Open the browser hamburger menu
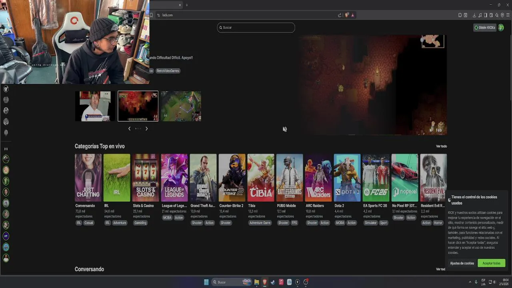Image resolution: width=512 pixels, height=288 pixels. click(x=508, y=15)
